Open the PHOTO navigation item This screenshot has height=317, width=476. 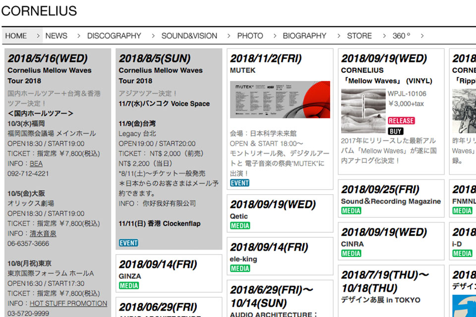[250, 36]
